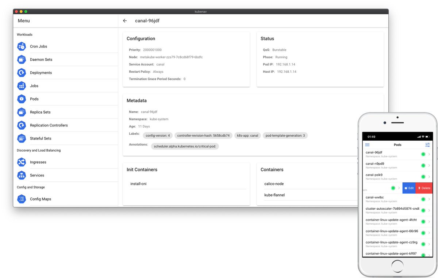Click Ingresses label in sidebar
This screenshot has width=438, height=278.
point(38,162)
